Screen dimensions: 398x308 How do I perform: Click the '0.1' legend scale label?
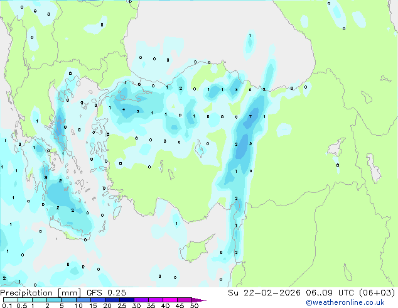tap(7, 305)
